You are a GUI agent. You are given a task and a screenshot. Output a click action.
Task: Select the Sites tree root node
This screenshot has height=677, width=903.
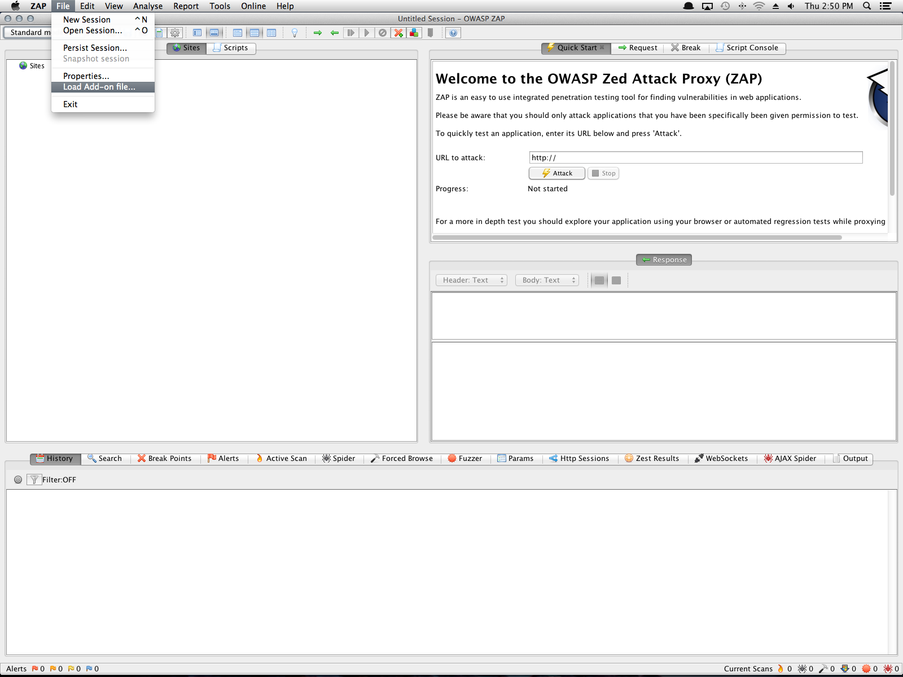[32, 66]
